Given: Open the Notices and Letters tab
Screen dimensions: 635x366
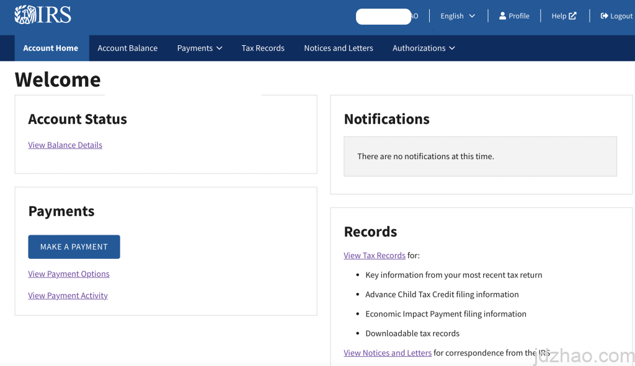Looking at the screenshot, I should coord(339,48).
